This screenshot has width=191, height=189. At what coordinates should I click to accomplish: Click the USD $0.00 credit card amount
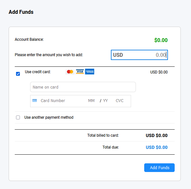[159, 72]
